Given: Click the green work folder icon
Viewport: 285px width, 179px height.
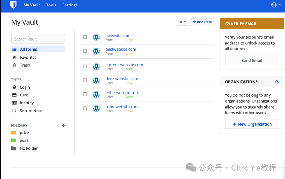Looking at the screenshot, I should pos(14,140).
